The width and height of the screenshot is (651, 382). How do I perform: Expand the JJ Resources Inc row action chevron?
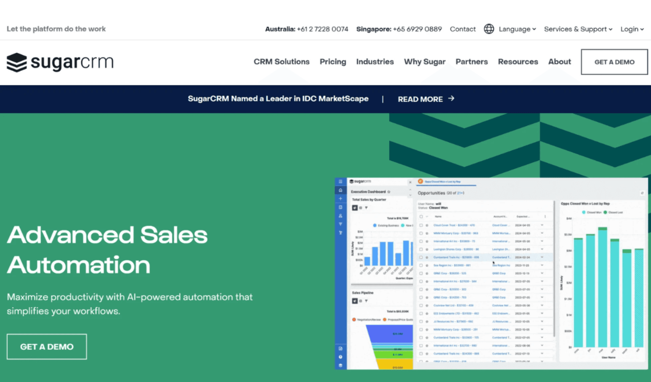pyautogui.click(x=542, y=321)
